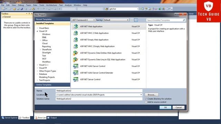The image size is (221, 124).
Task: Open the Output tab
Action: (52, 118)
